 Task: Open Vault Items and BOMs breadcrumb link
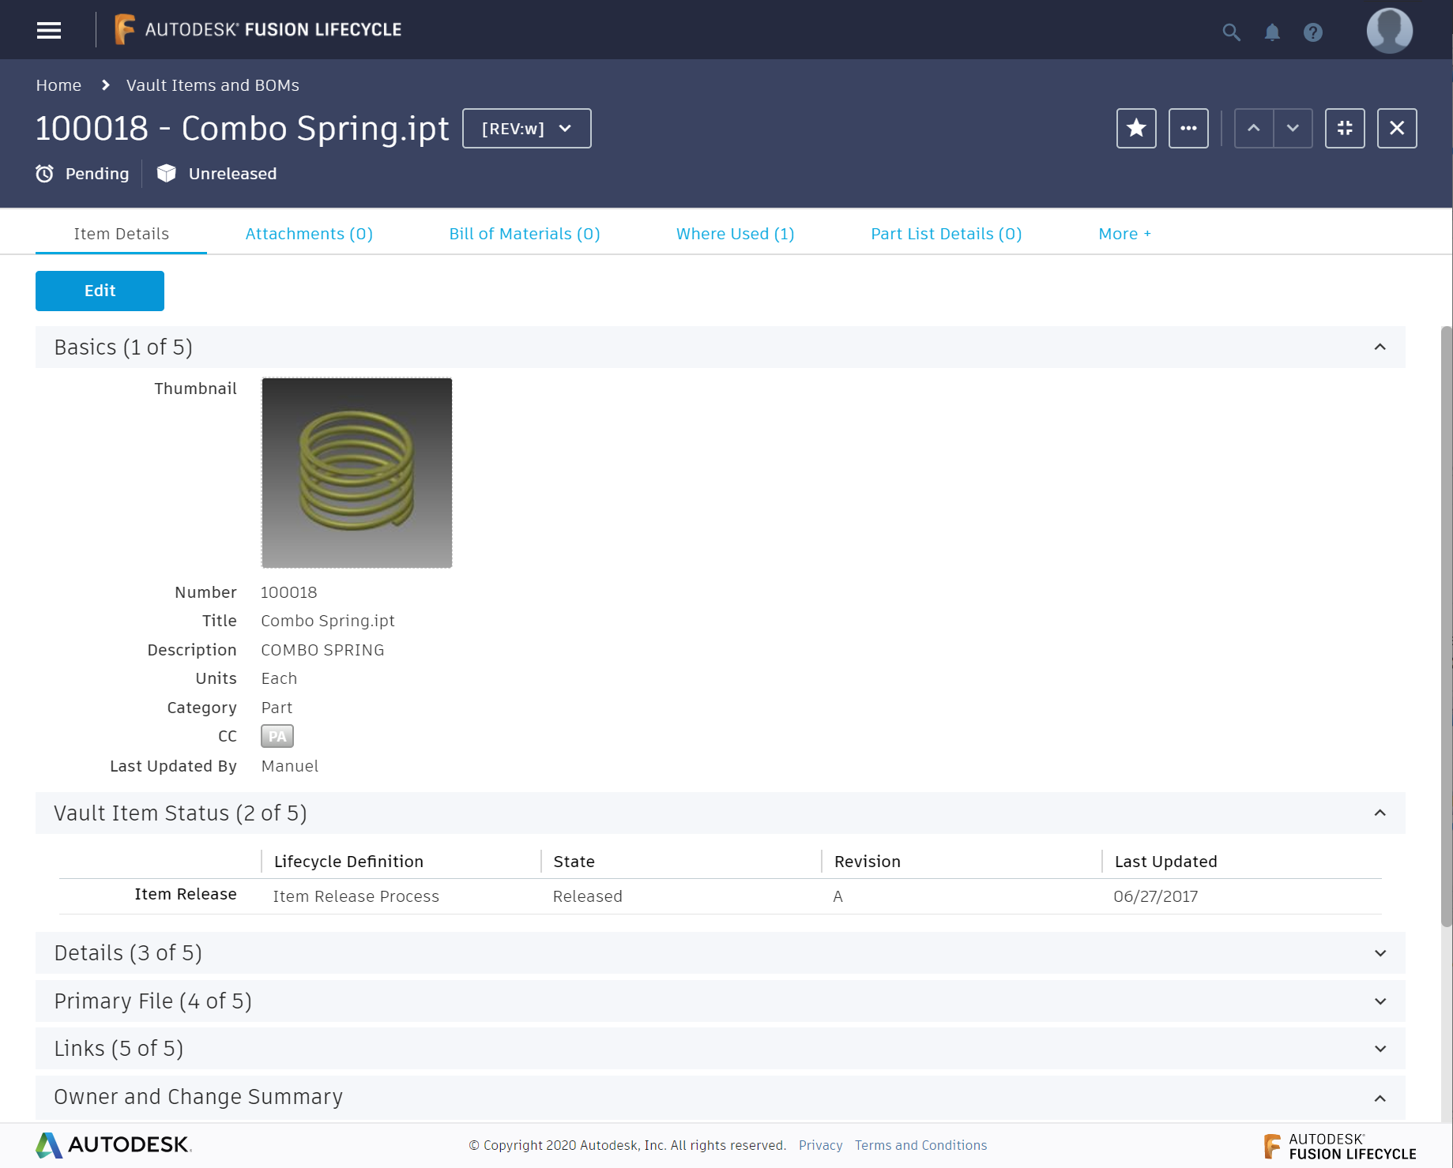point(213,85)
